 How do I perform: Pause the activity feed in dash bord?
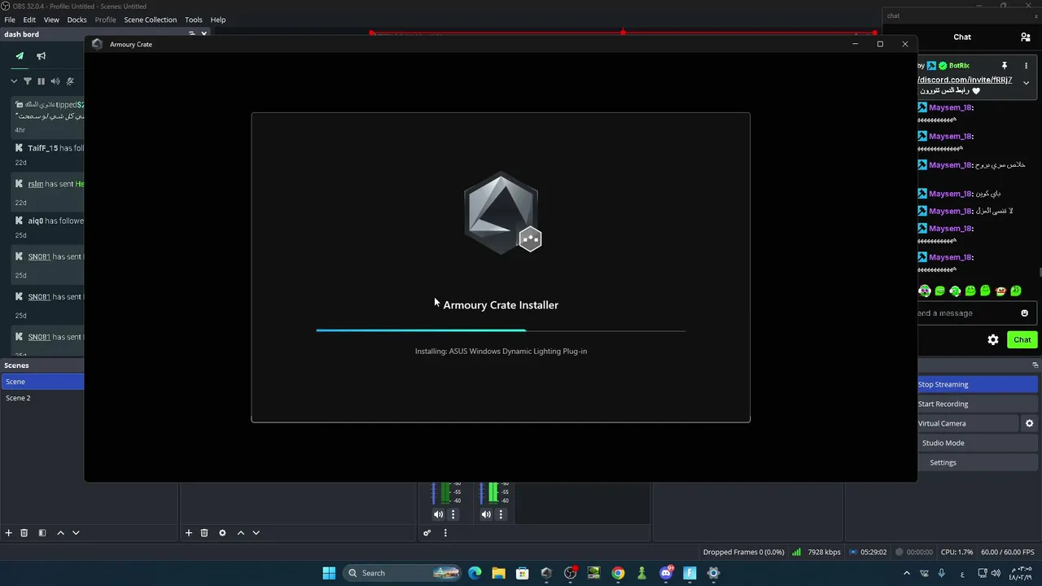[41, 81]
